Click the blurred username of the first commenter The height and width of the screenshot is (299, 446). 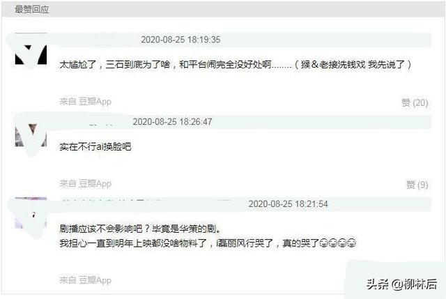95,40
